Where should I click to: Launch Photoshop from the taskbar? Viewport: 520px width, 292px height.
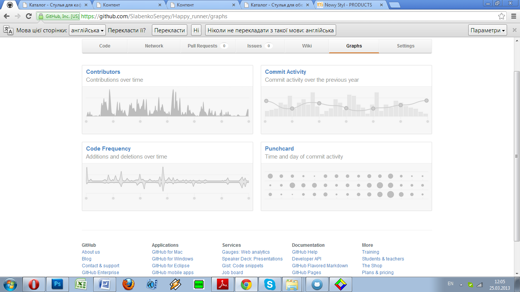[x=57, y=284]
